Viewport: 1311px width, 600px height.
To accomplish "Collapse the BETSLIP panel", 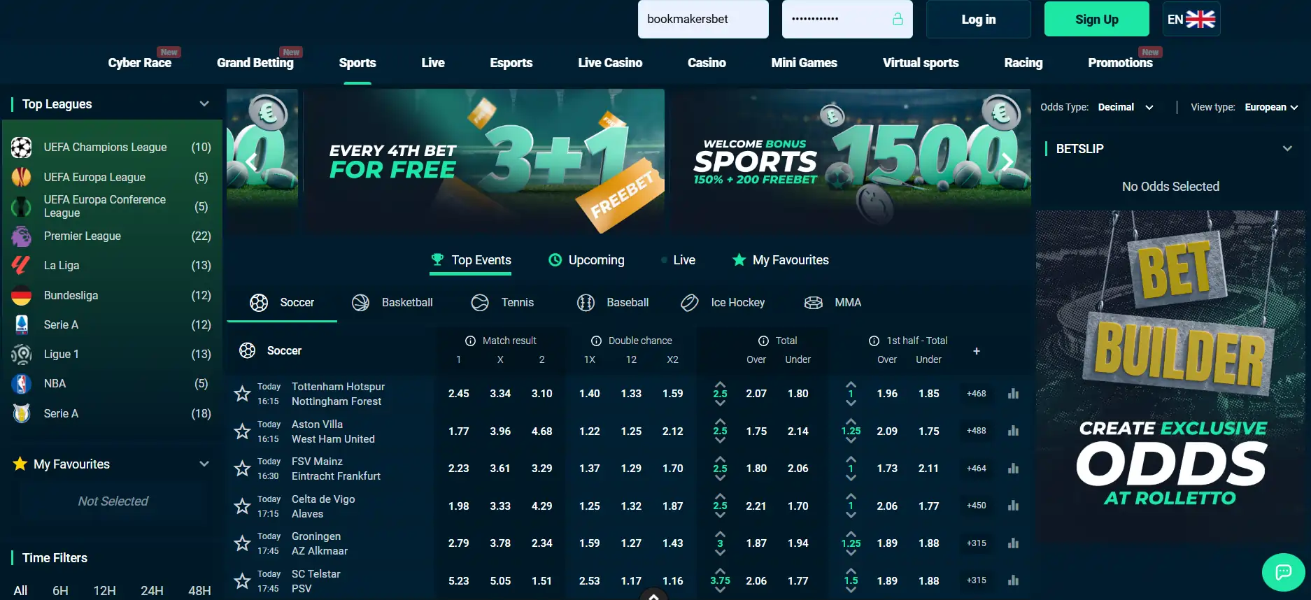I will 1287,148.
